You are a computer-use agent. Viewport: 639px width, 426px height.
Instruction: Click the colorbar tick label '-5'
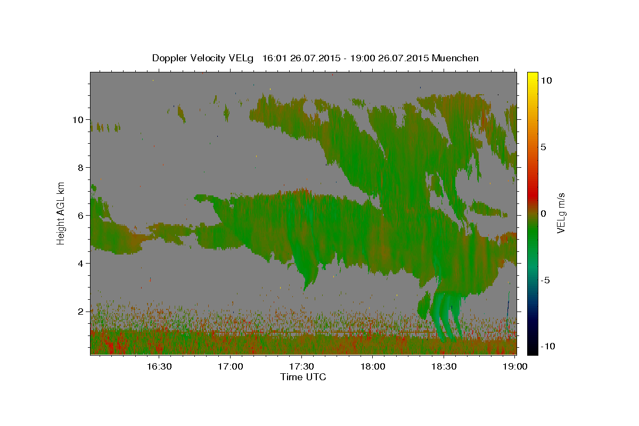[545, 280]
